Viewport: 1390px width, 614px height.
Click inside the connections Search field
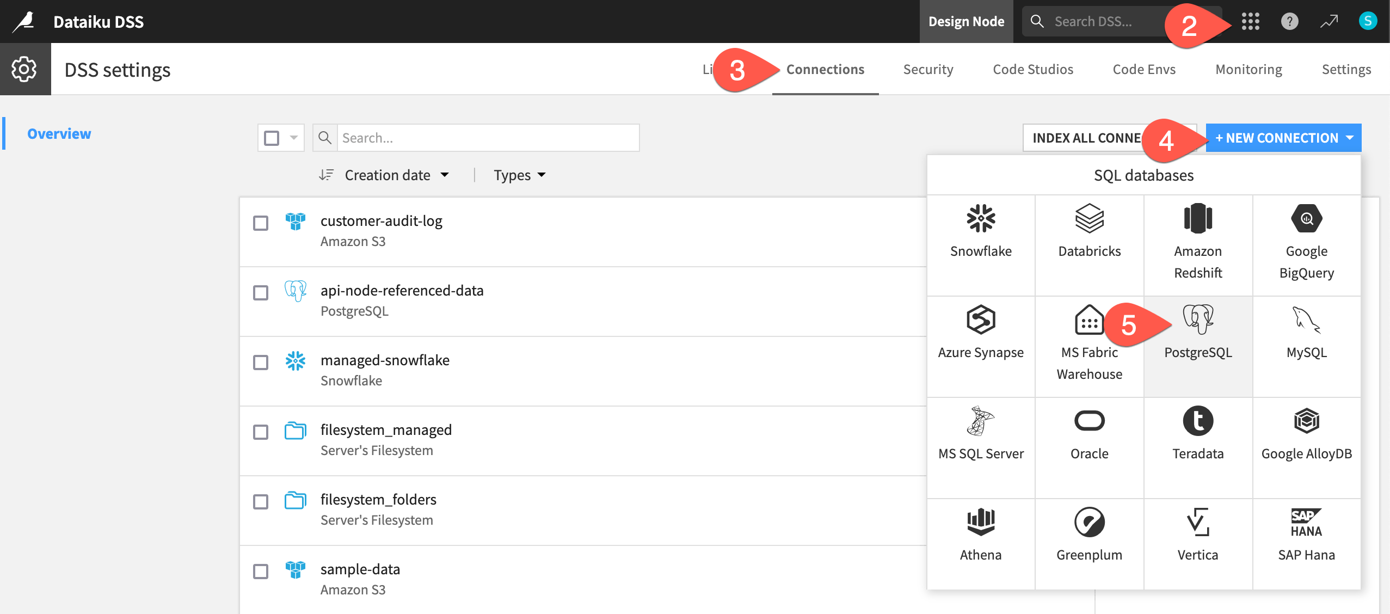point(479,138)
